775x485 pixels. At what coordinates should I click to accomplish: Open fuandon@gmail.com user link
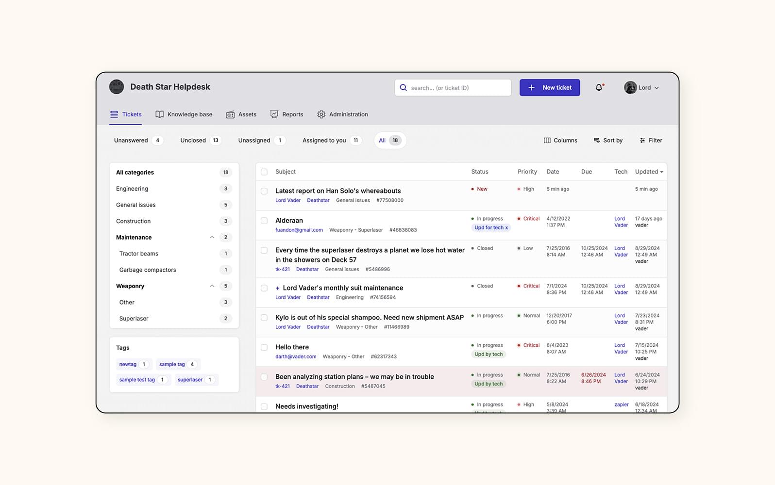tap(299, 230)
